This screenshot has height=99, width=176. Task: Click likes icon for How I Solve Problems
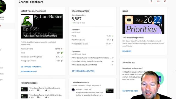click(46, 90)
